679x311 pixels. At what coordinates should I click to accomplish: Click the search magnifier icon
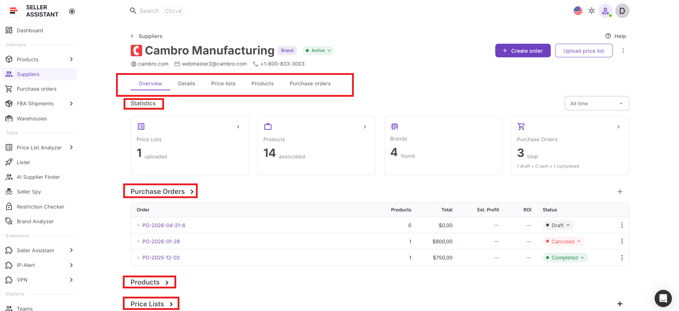pyautogui.click(x=133, y=11)
